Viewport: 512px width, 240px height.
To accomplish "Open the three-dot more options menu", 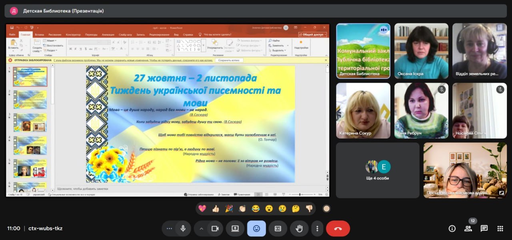I will point(317,228).
